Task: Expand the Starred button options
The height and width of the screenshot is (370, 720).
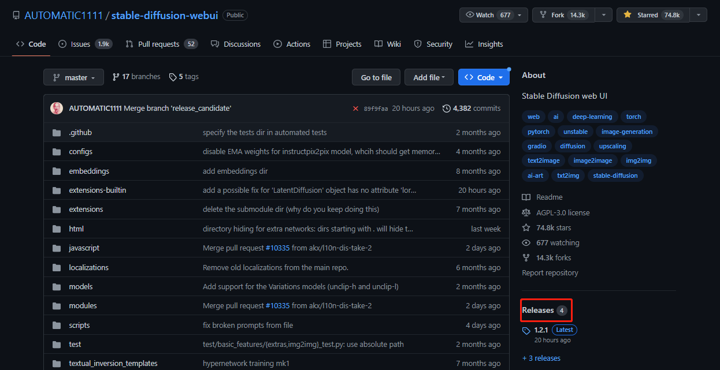Action: pos(698,14)
